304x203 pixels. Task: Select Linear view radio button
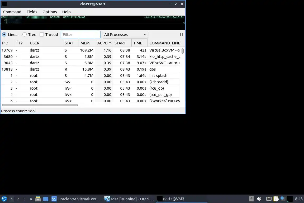point(4,34)
